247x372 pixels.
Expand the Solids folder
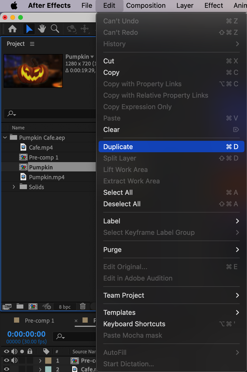point(14,187)
